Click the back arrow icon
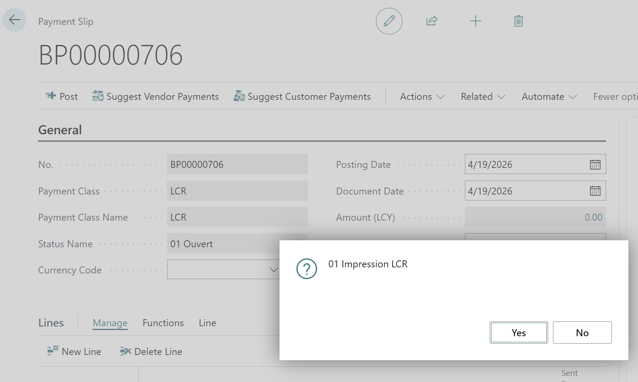Screen dimensions: 638x382 [x=14, y=20]
